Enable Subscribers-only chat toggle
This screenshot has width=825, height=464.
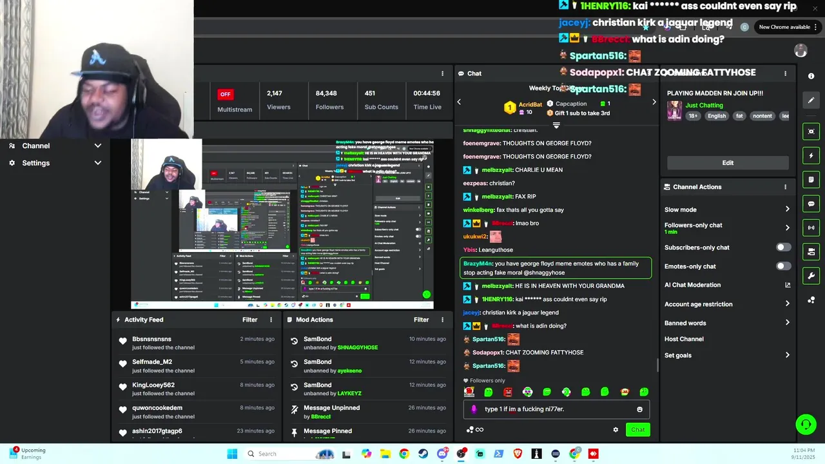(x=783, y=247)
